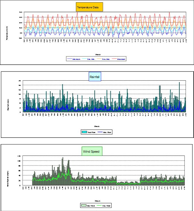Image resolution: width=194 pixels, height=211 pixels.
Task: Select Month axis title under temperature chart
Action: (98, 54)
